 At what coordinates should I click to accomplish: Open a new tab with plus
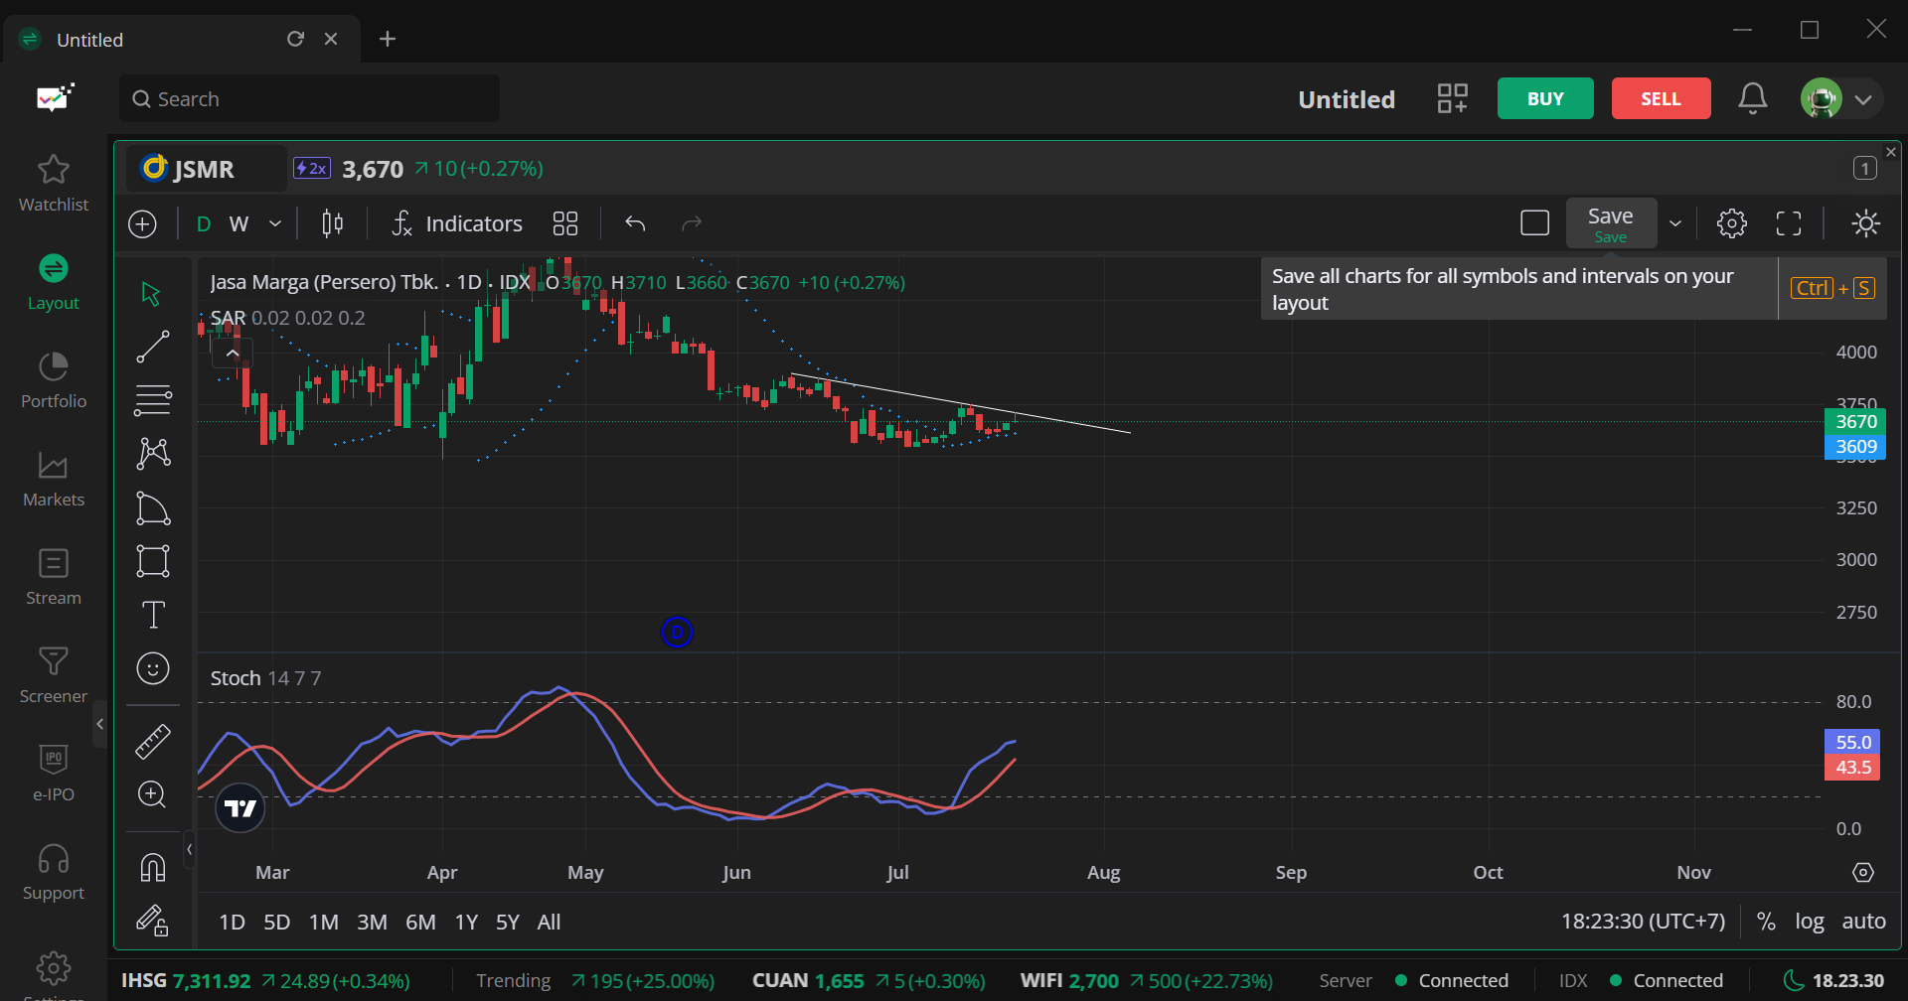388,39
